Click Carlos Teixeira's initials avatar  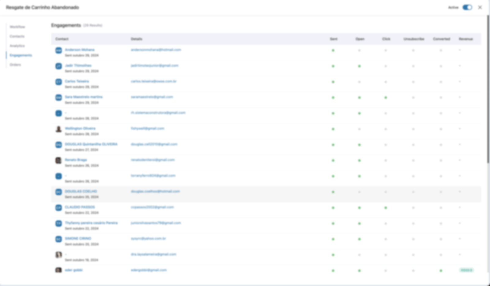[58, 82]
